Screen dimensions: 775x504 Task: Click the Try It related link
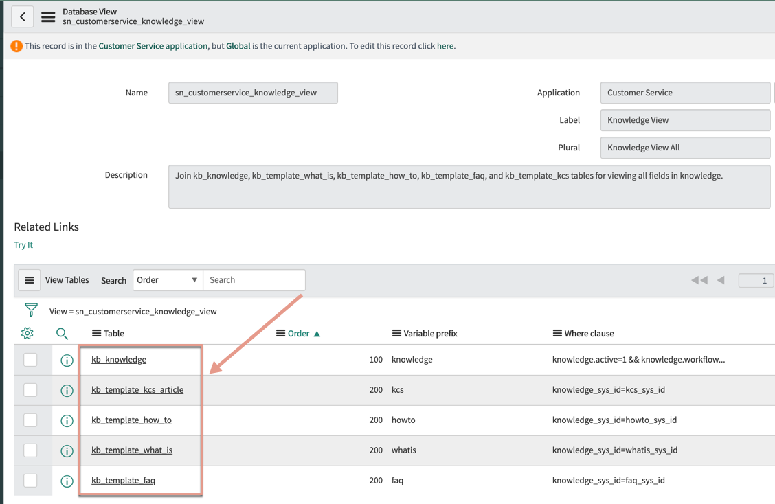point(23,245)
